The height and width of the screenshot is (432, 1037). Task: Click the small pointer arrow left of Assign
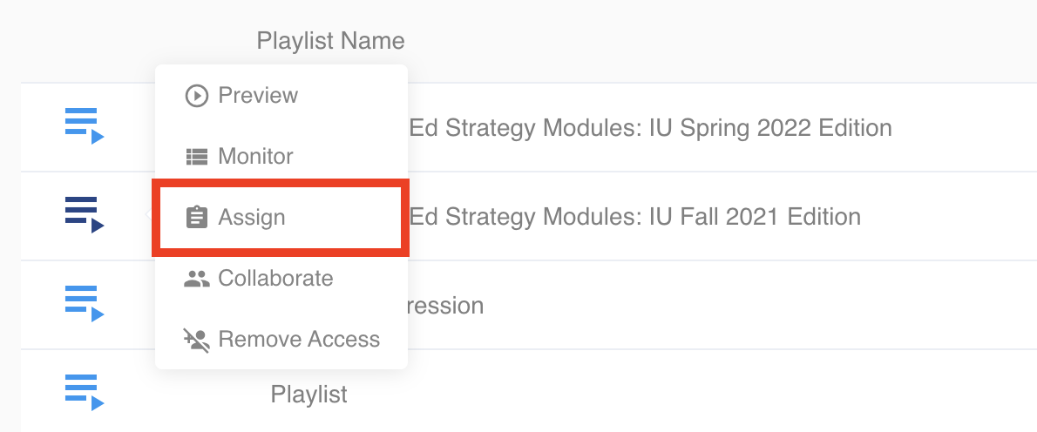click(148, 216)
